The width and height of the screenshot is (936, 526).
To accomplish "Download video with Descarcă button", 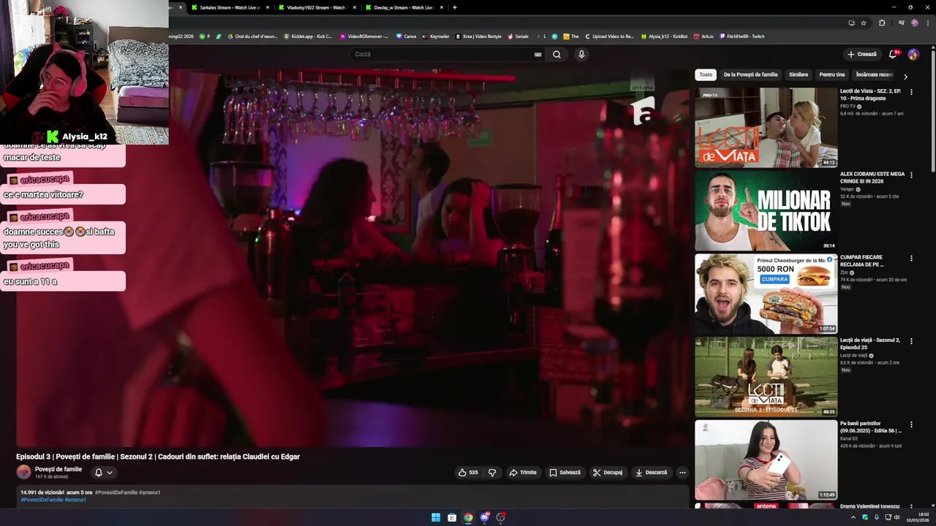I will tap(651, 473).
